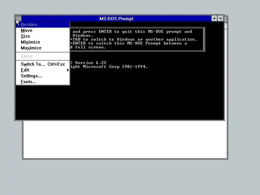Click the MS-DOS Prompt title bar
This screenshot has height=195, width=260.
point(116,19)
